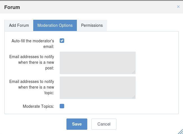Viewport: 183px width, 134px height.
Task: Uncheck Auto-fill the moderator's email
Action: 62,41
